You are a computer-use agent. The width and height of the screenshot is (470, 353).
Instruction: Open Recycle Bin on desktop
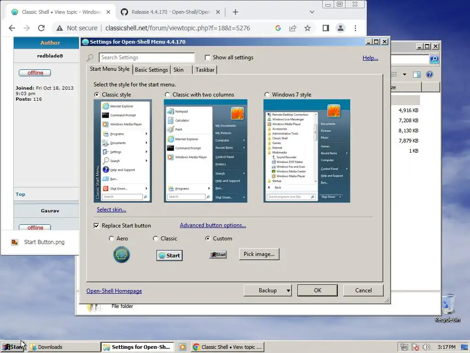pos(447,307)
